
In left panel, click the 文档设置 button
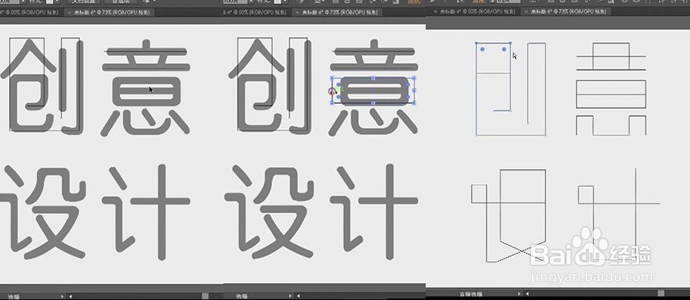[x=84, y=1]
